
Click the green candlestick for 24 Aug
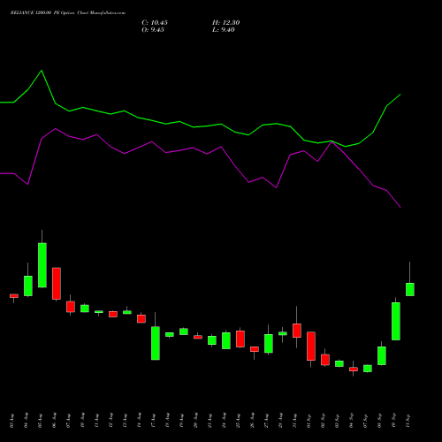coord(226,340)
